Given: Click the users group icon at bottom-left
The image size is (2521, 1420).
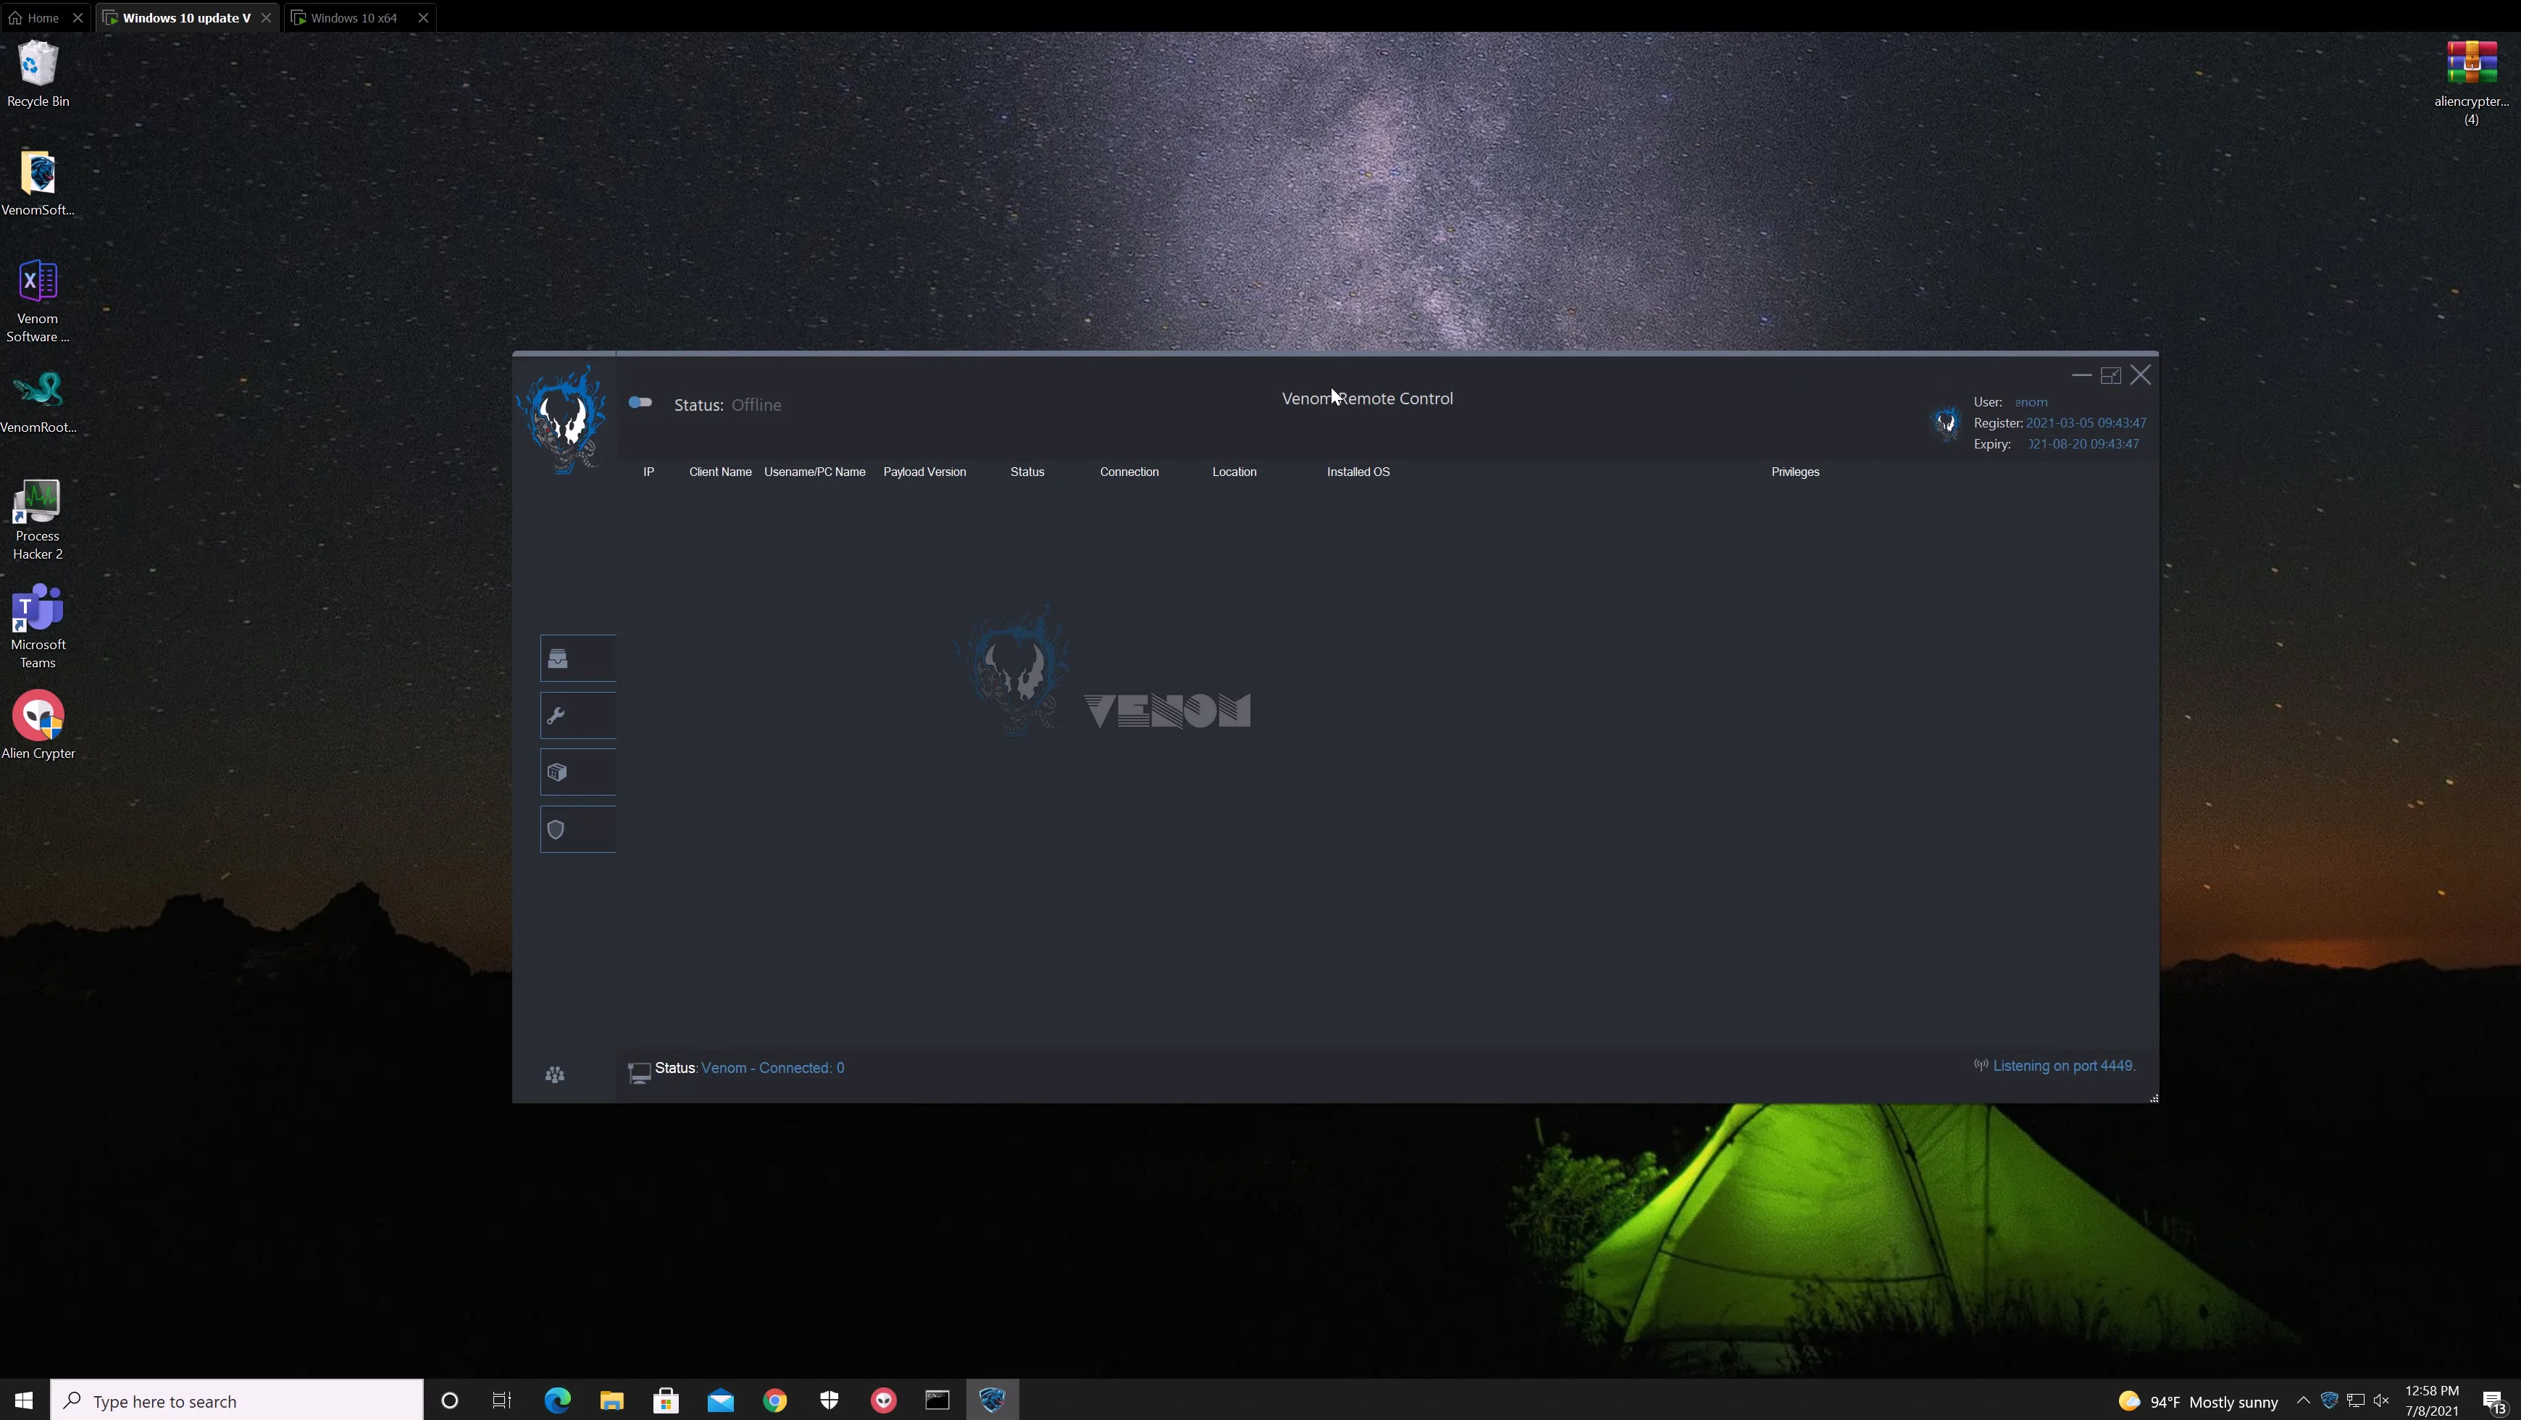Looking at the screenshot, I should [555, 1074].
